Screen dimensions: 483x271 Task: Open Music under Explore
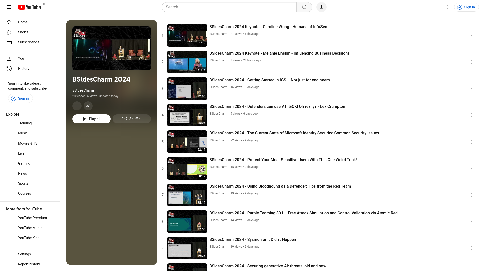30,133
